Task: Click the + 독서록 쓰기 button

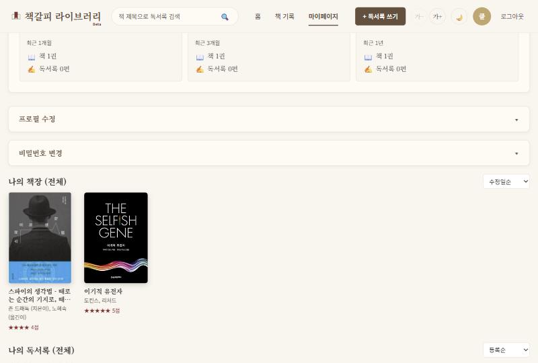Action: (x=380, y=16)
